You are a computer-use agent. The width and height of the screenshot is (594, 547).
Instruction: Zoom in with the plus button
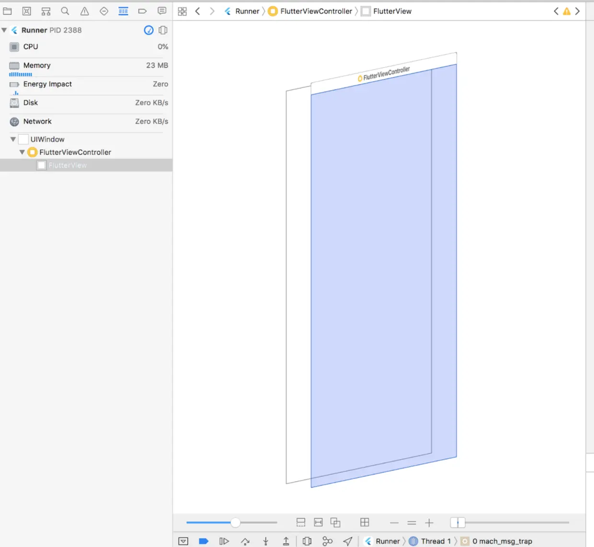tap(429, 523)
